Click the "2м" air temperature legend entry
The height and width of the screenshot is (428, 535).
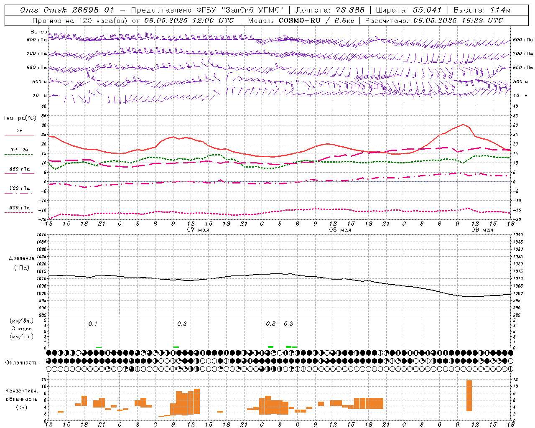[20, 130]
